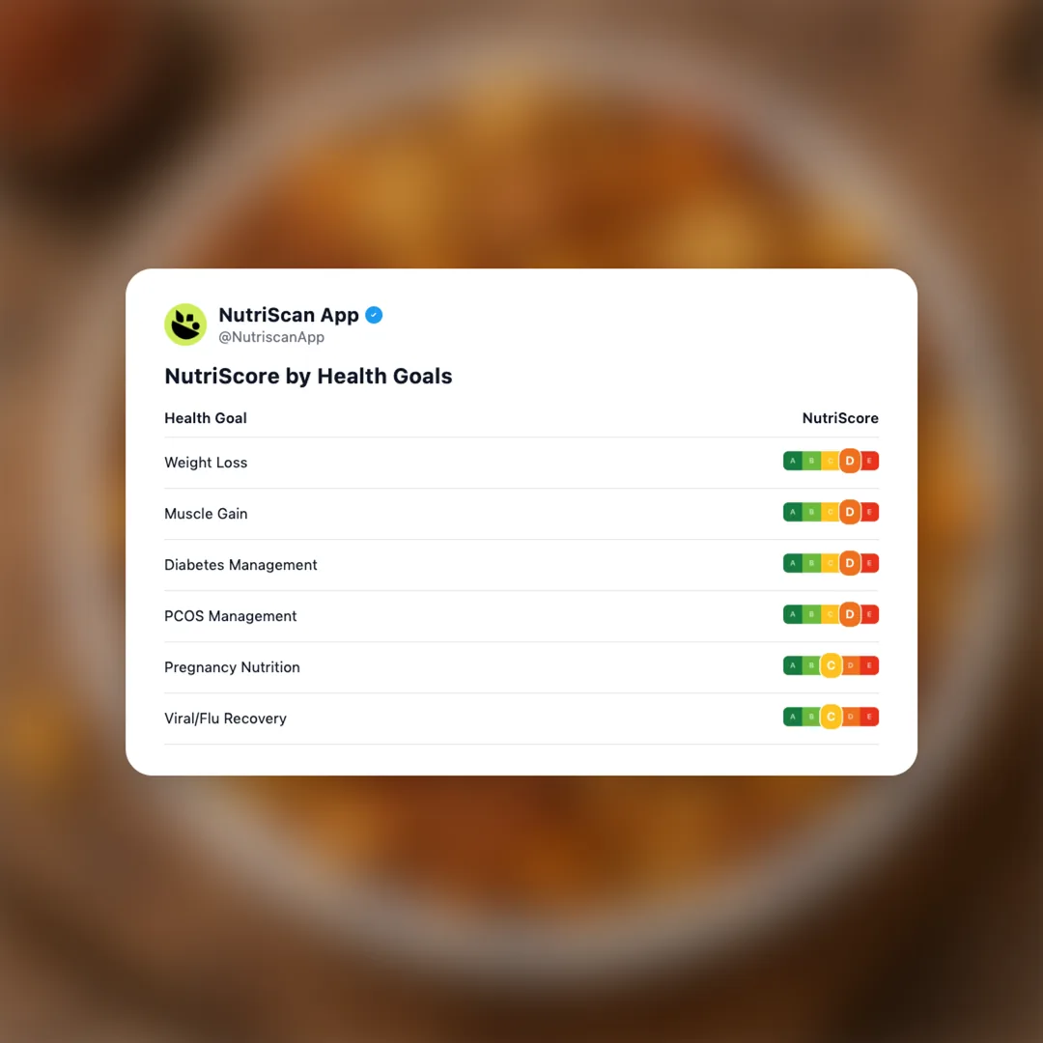
Task: Click the D badge beside Muscle Gain
Action: click(x=849, y=512)
